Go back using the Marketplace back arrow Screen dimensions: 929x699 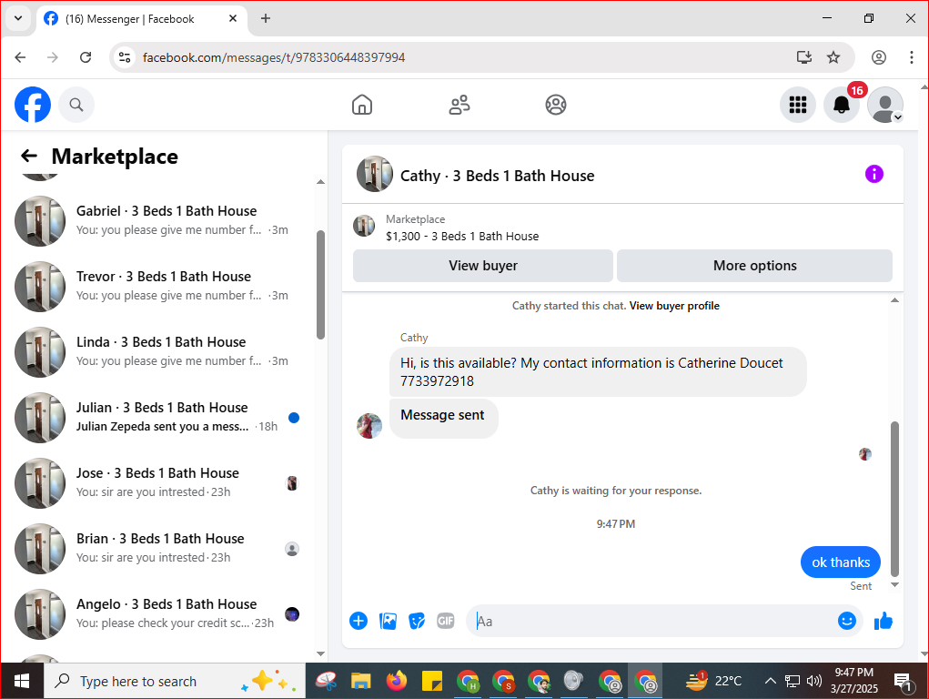point(29,156)
